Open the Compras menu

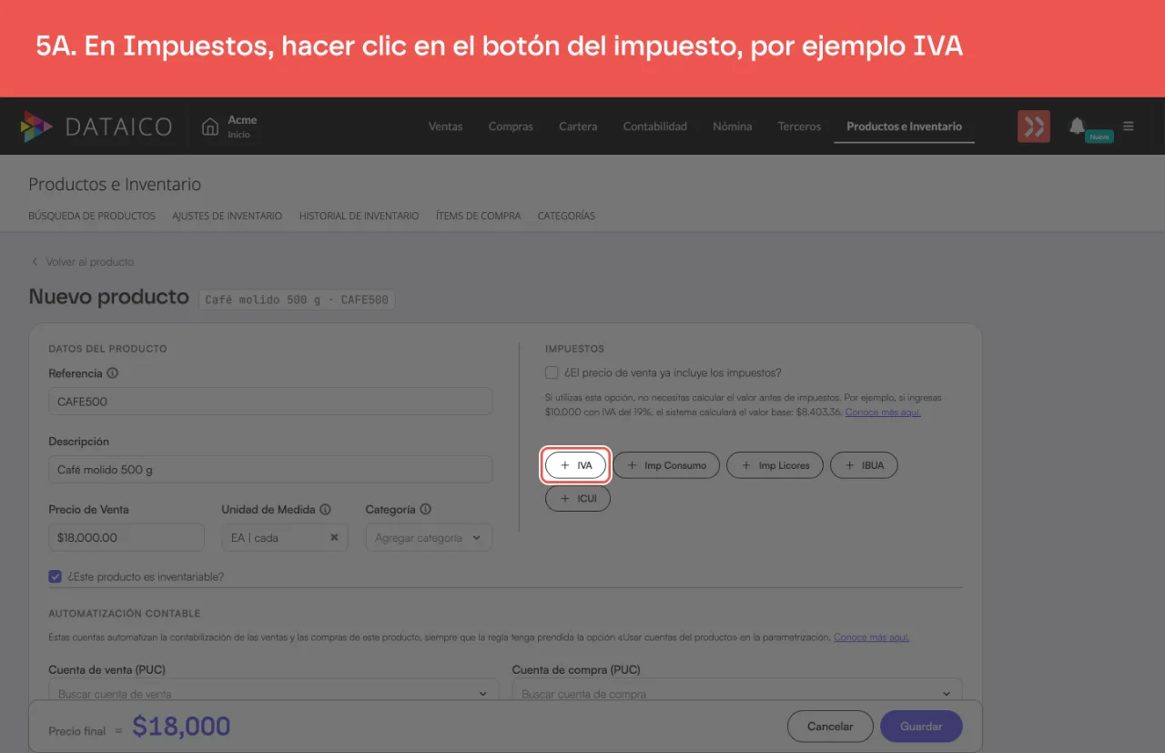click(511, 127)
